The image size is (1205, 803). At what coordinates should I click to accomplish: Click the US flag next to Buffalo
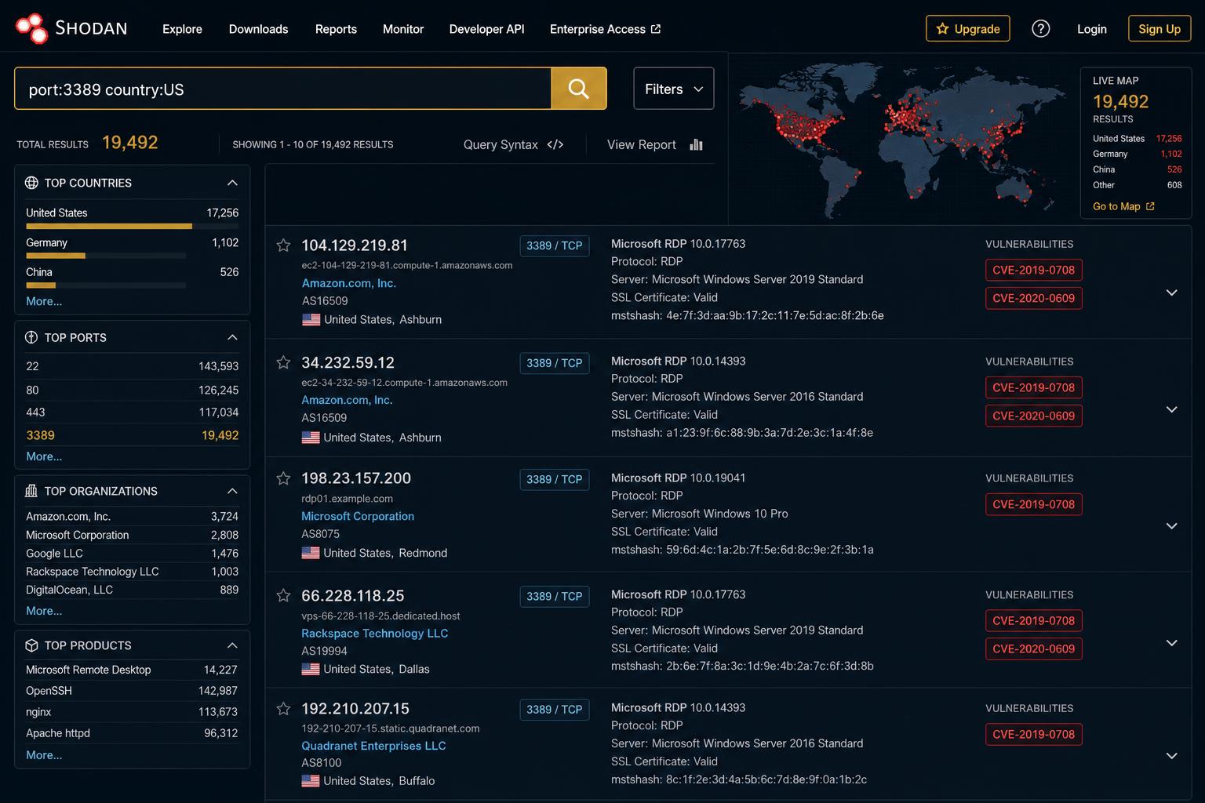311,781
